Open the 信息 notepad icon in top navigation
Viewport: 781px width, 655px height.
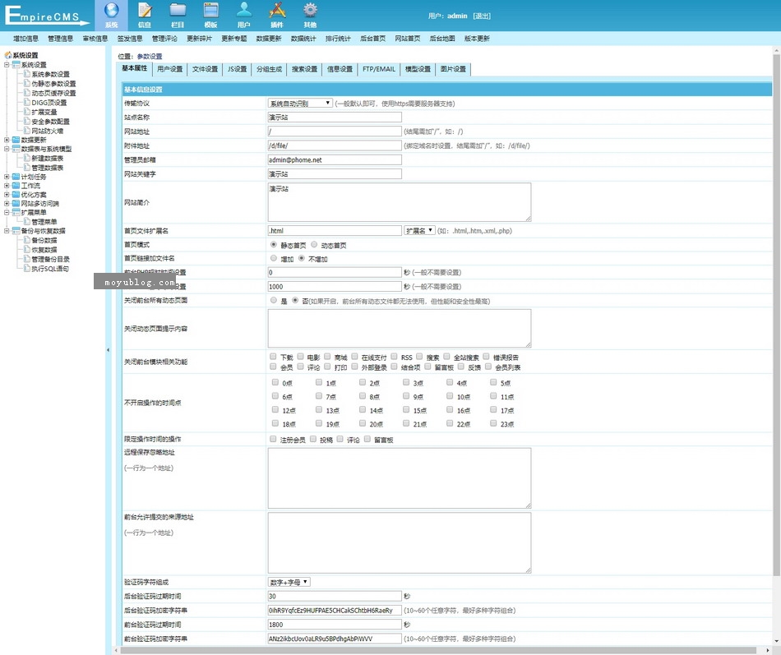(x=145, y=10)
